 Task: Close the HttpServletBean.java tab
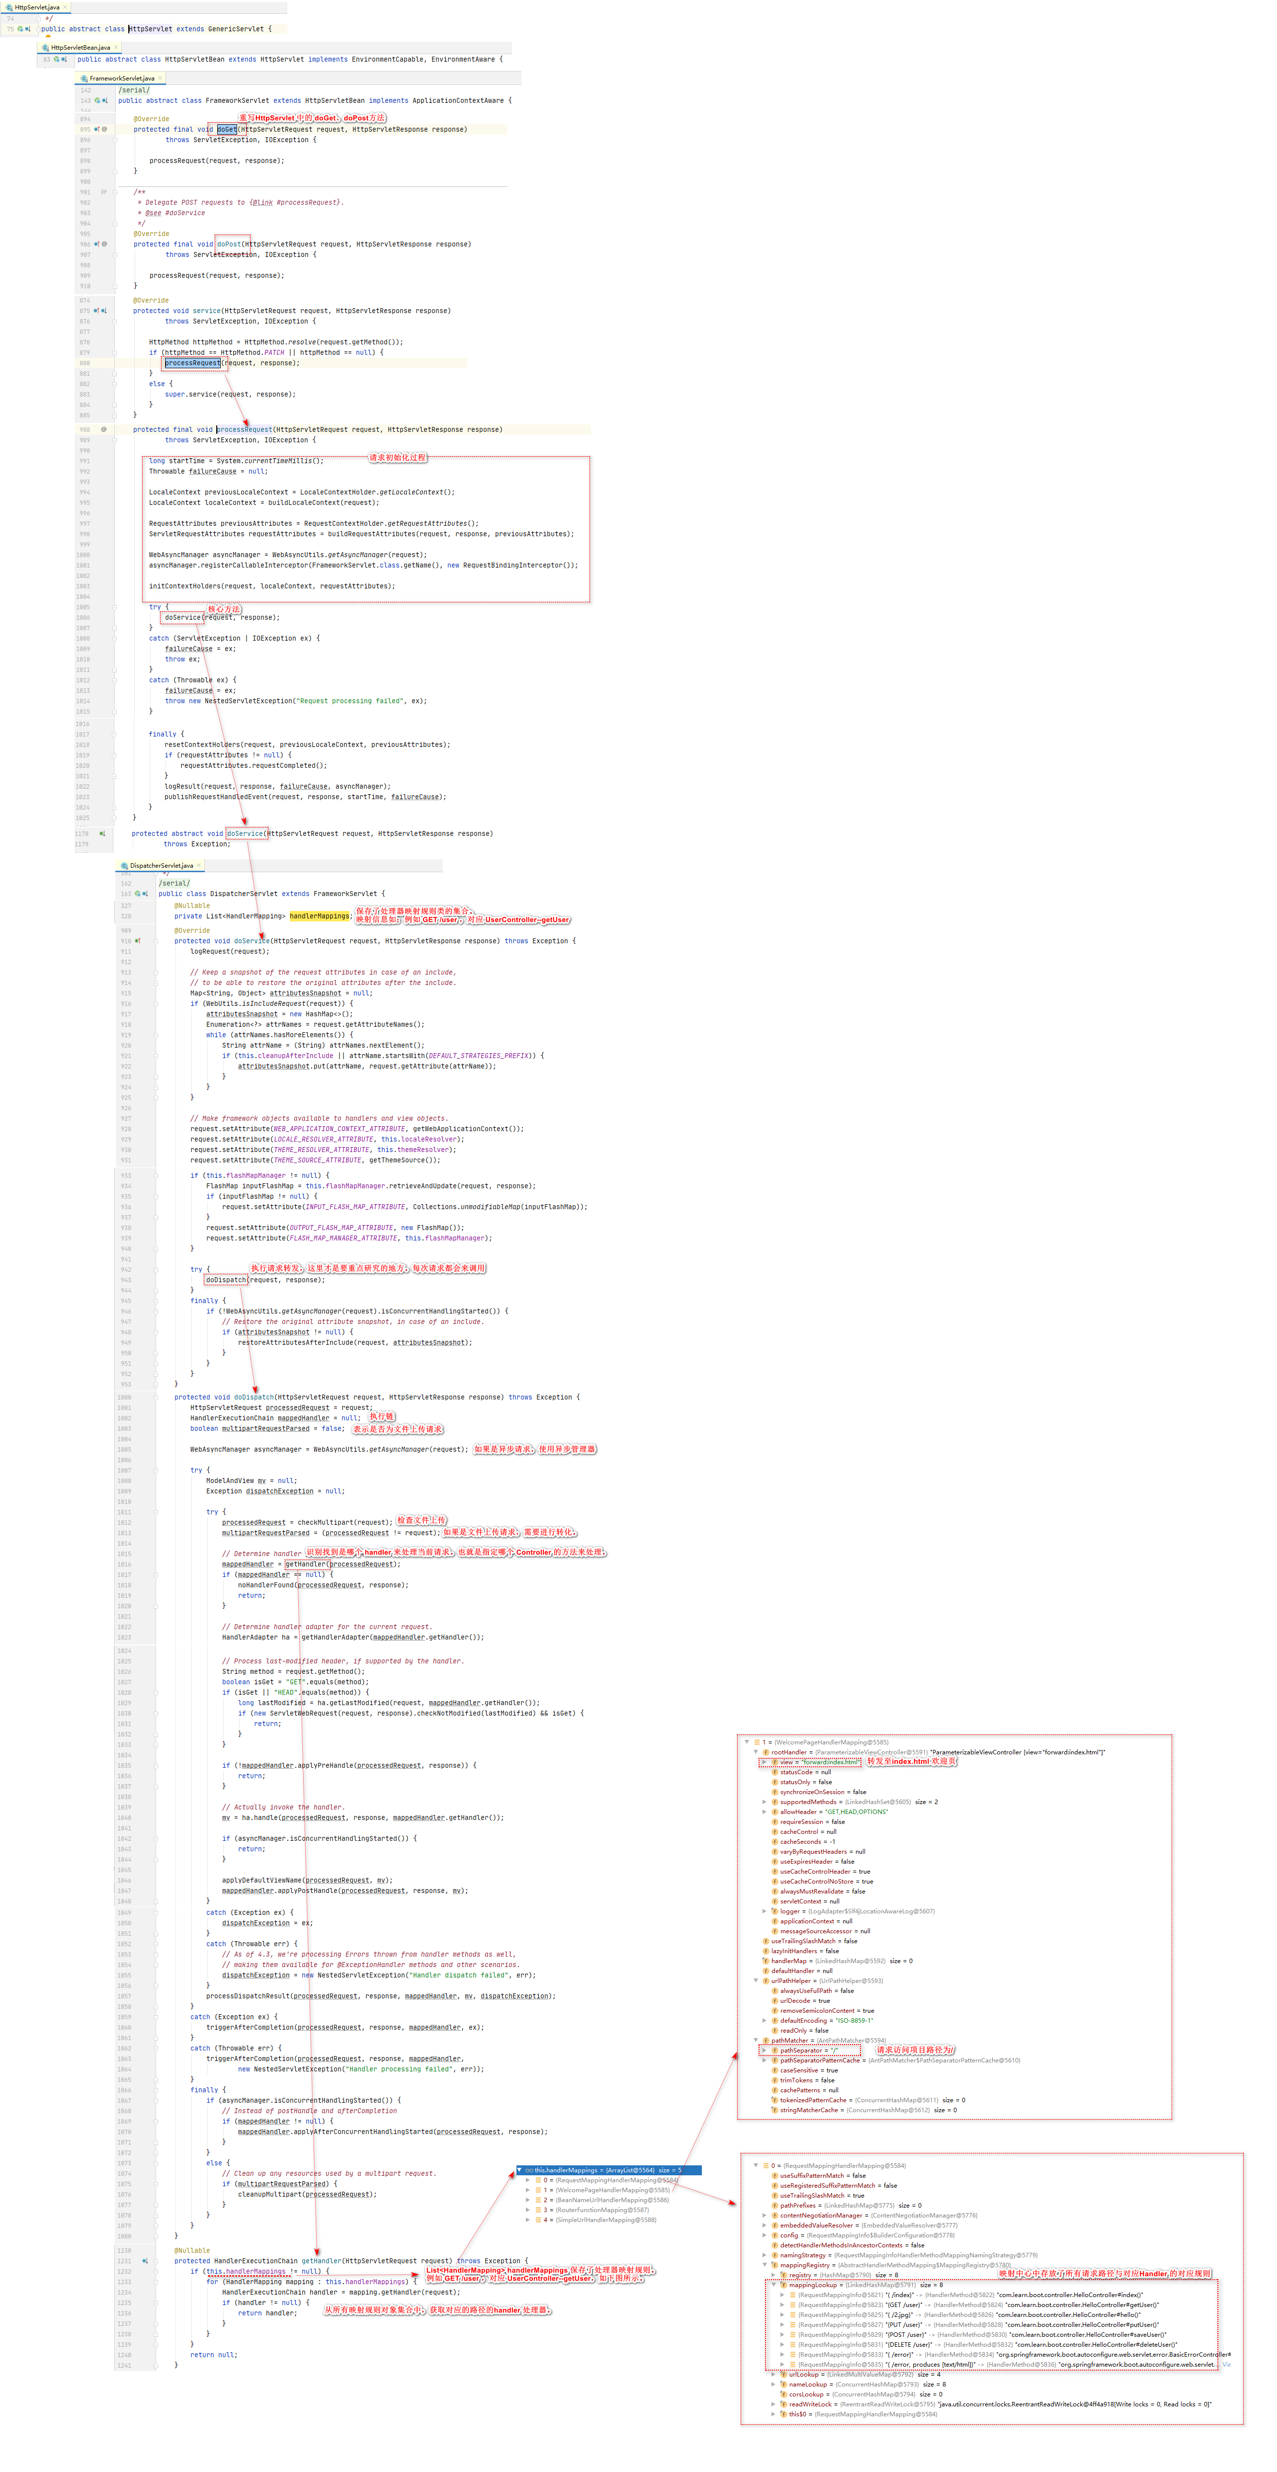pyautogui.click(x=116, y=47)
